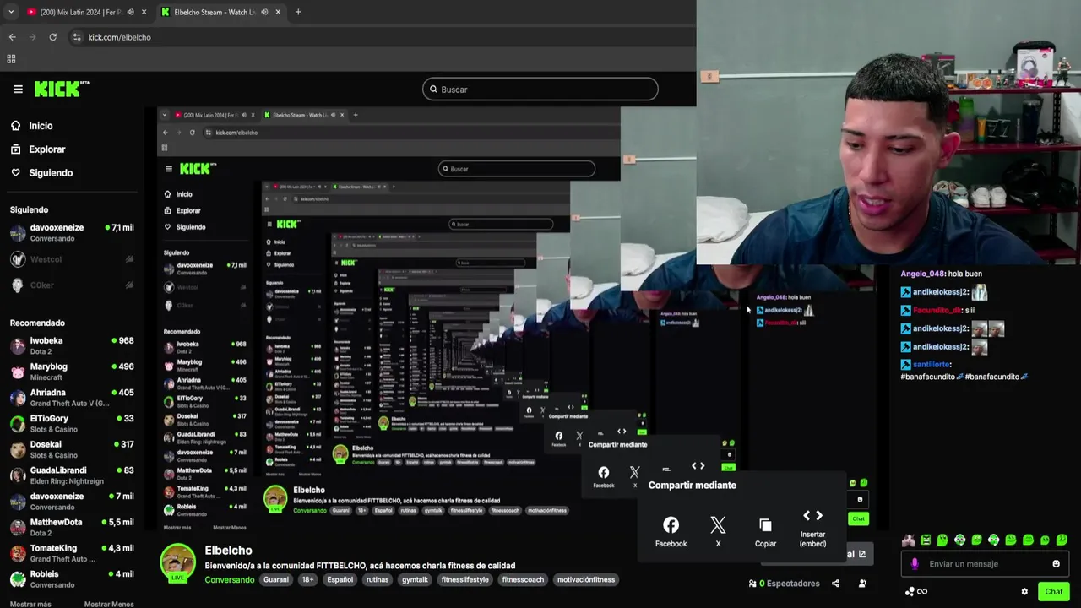Click the Conversando category link
This screenshot has width=1081, height=608.
[x=230, y=580]
